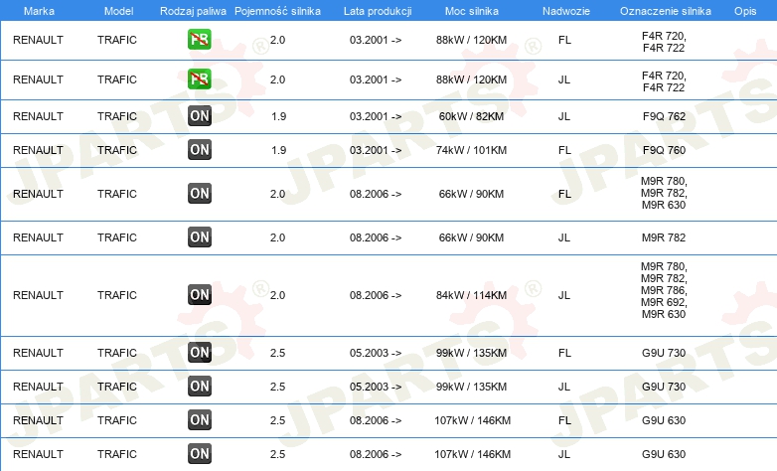The height and width of the screenshot is (471, 777).
Task: Click the ON diesel icon in the F9Q 762 row
Action: 200,116
